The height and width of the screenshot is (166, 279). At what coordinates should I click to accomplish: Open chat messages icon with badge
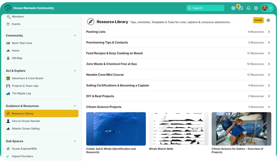click(x=241, y=8)
